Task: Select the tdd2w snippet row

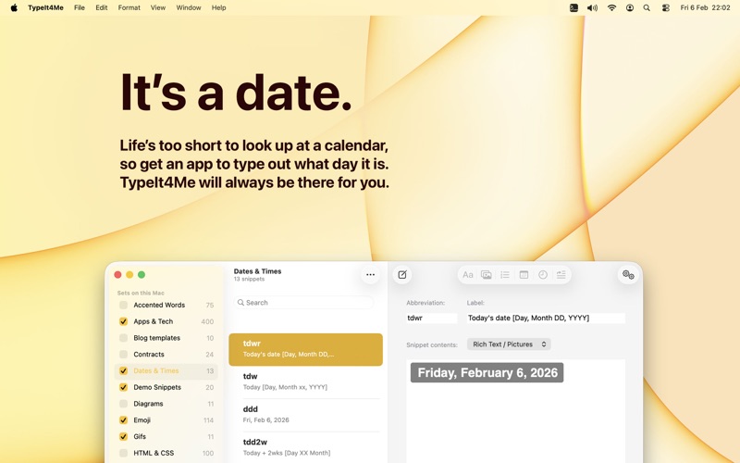Action: tap(306, 447)
